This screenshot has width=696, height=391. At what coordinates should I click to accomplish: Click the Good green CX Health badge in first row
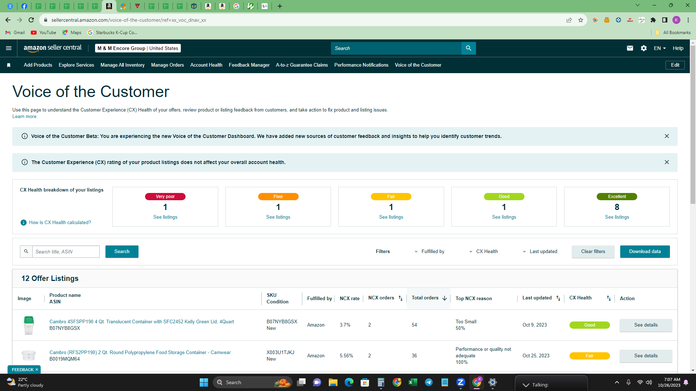589,325
